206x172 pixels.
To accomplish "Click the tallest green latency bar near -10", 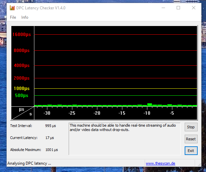I will [150, 105].
